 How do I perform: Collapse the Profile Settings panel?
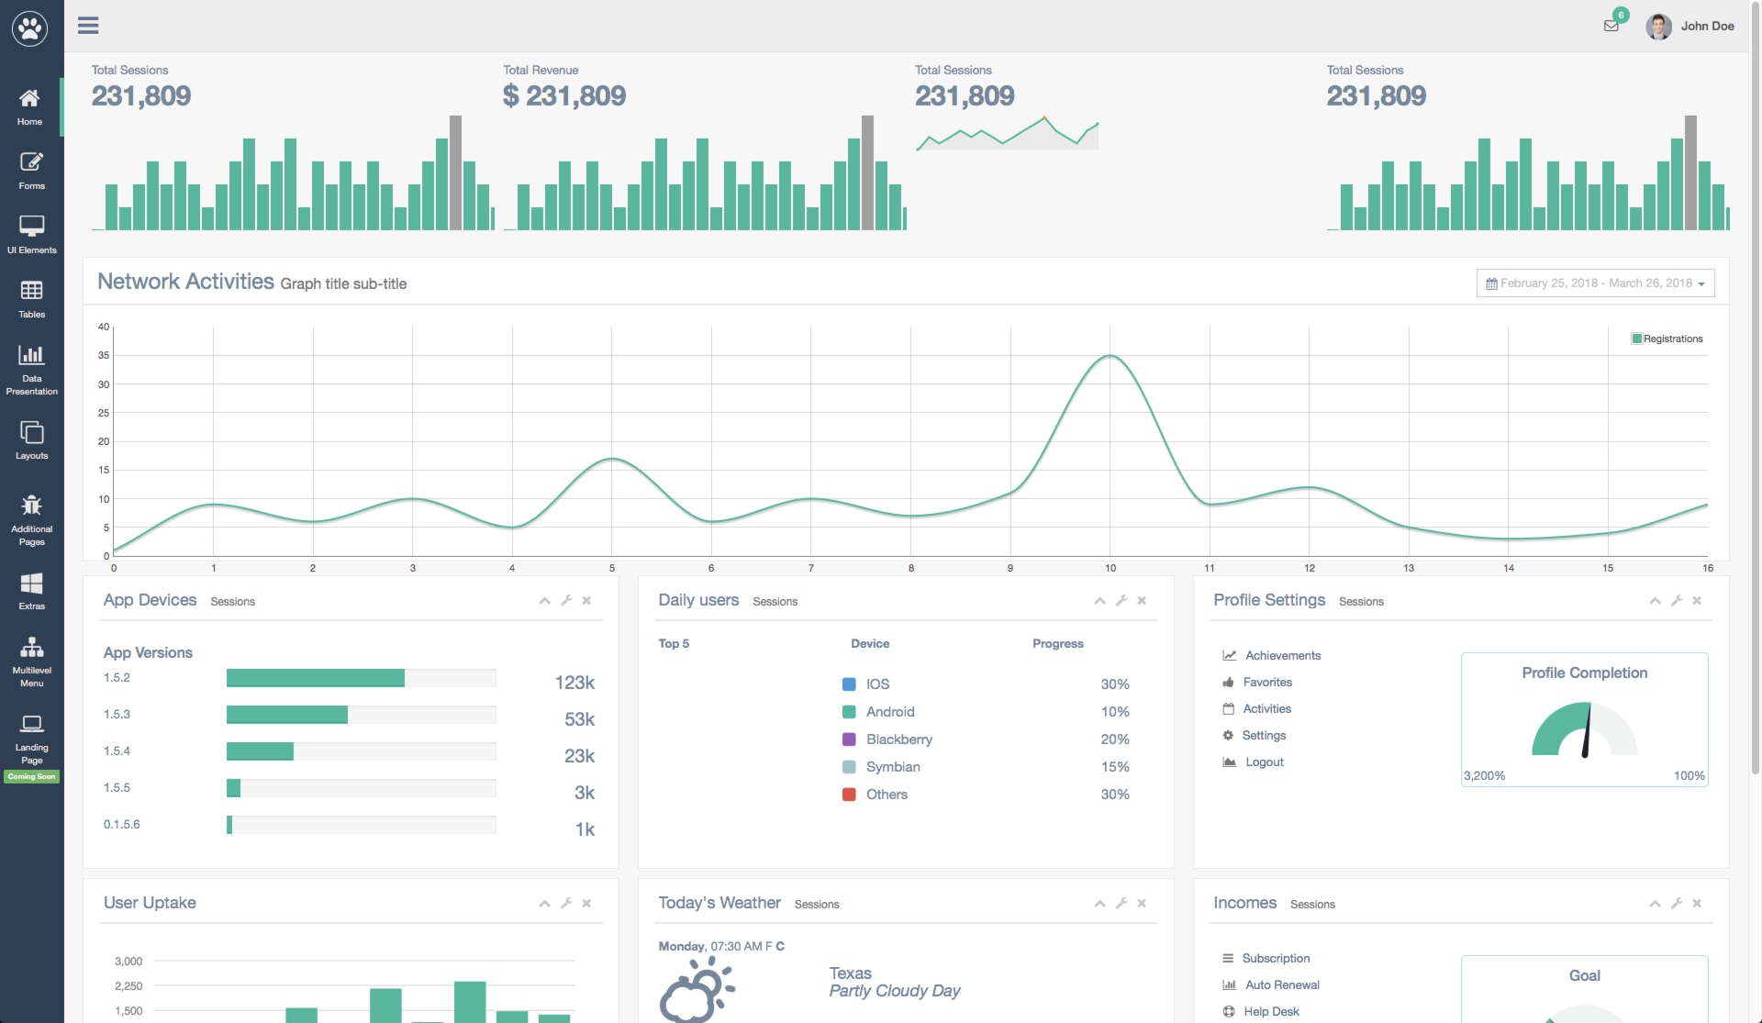point(1655,601)
